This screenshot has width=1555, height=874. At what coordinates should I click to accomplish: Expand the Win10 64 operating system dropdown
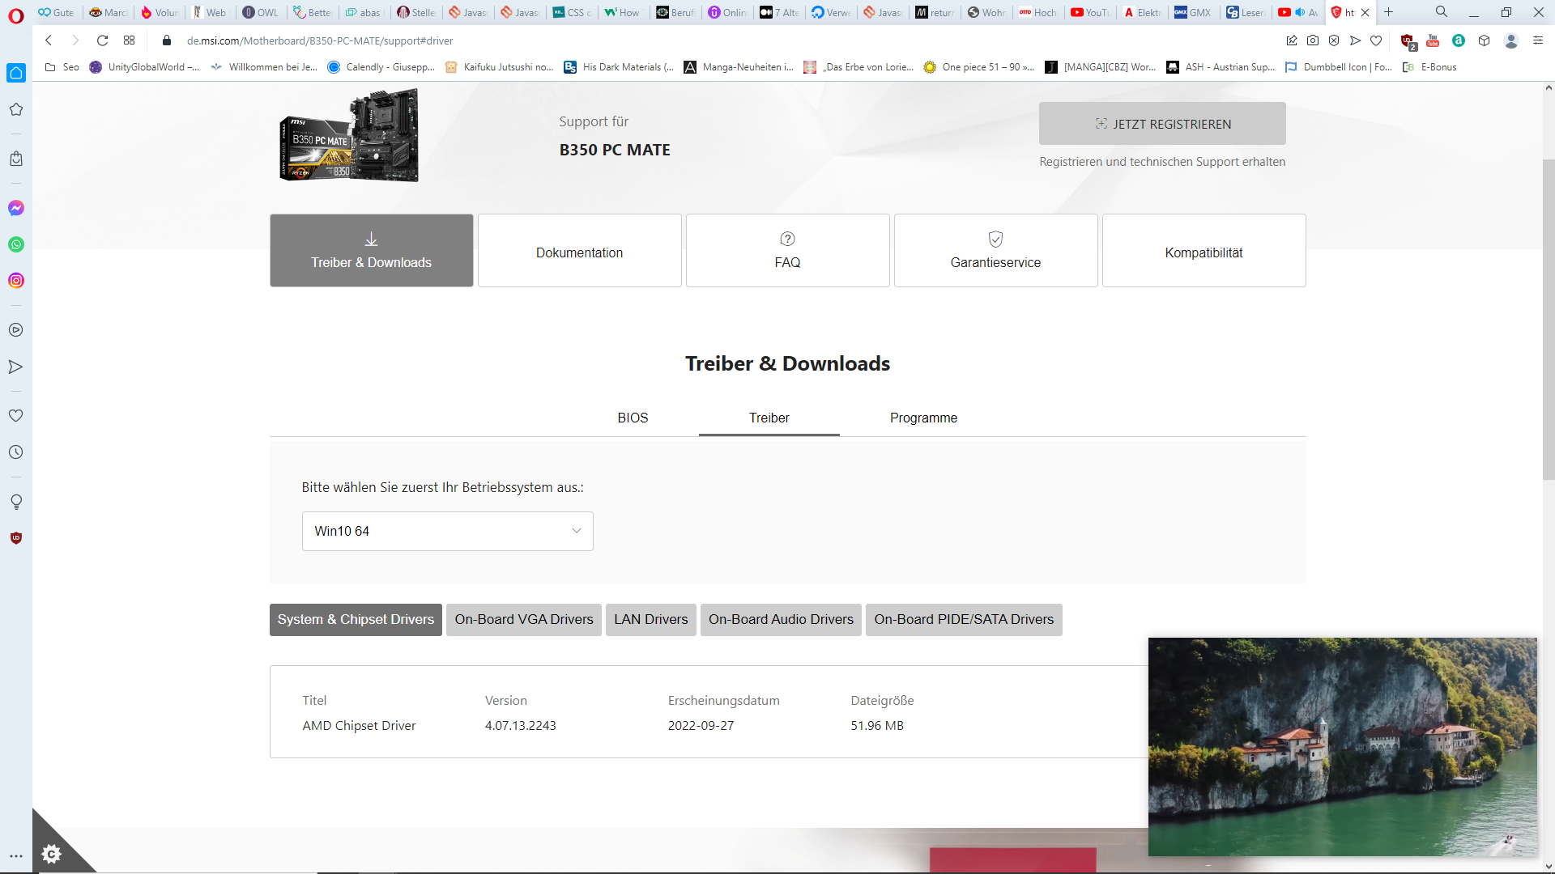(x=447, y=532)
